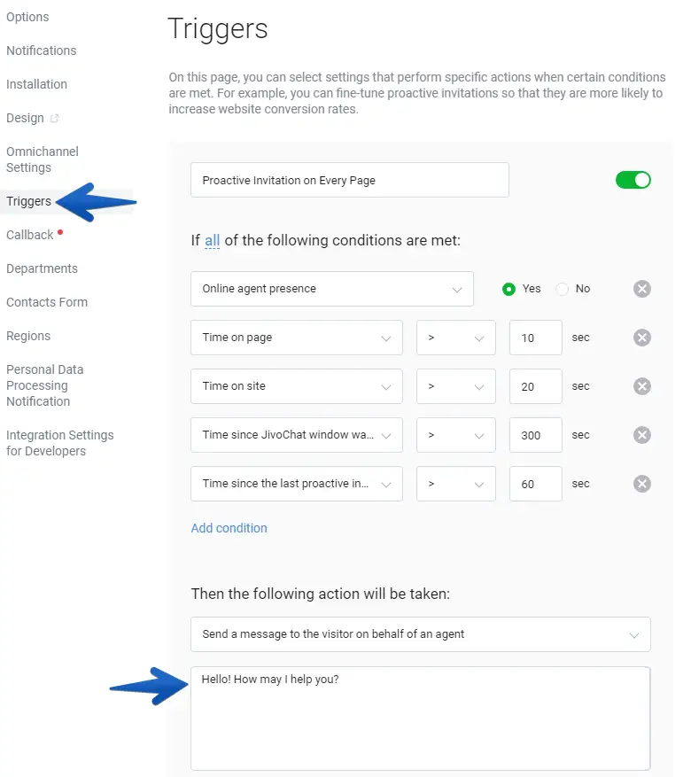The width and height of the screenshot is (683, 777).
Task: Remove the Online agent presence condition
Action: click(642, 289)
